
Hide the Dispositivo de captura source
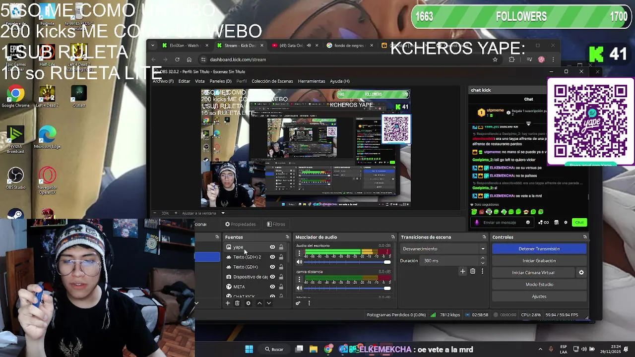click(x=272, y=277)
